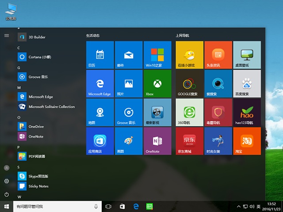Expand the Start hamburger menu

[7, 35]
